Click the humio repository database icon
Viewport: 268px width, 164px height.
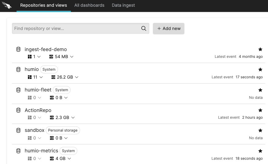(18, 69)
